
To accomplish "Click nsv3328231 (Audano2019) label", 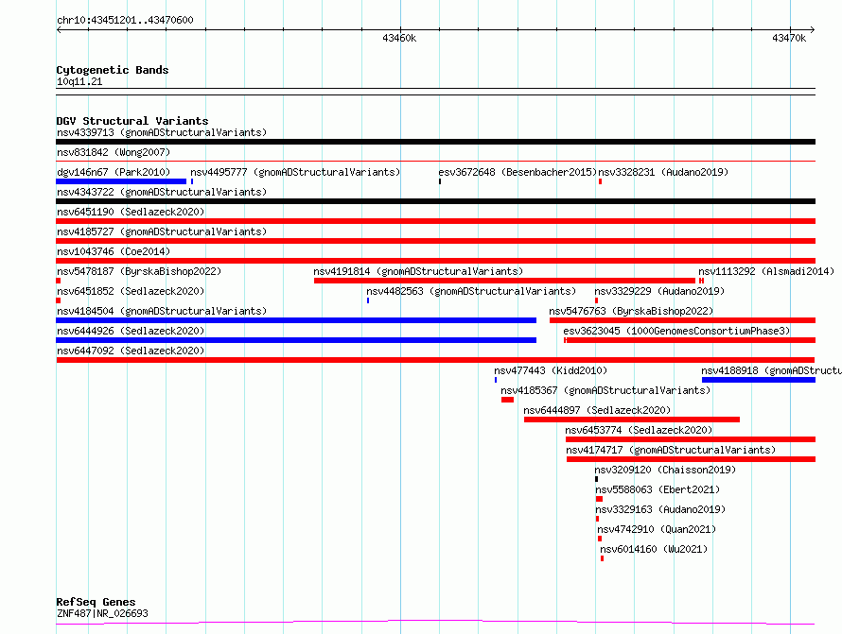I will pyautogui.click(x=663, y=172).
